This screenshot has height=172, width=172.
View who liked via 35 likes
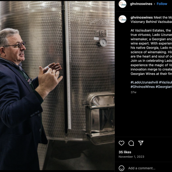[x=125, y=152]
